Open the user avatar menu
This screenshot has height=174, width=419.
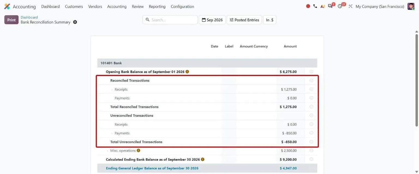coord(411,6)
